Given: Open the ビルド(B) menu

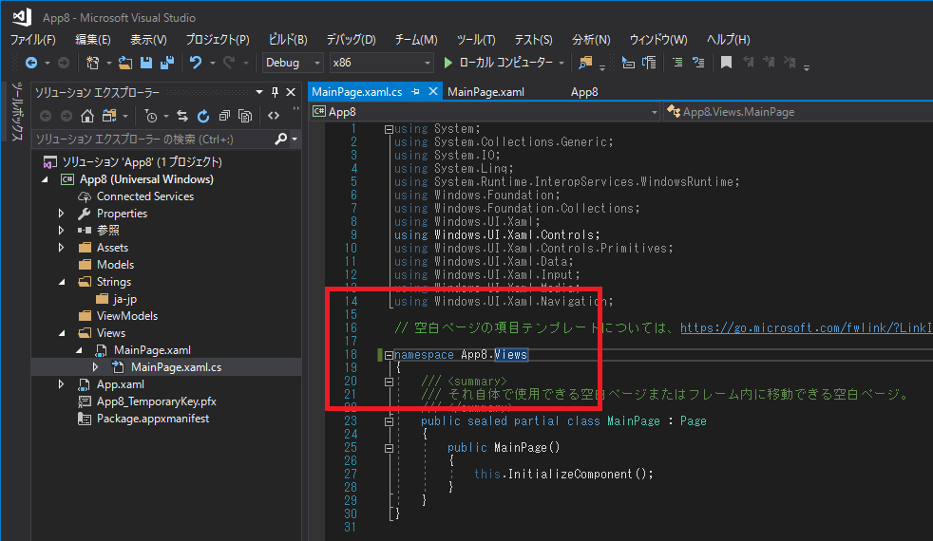Looking at the screenshot, I should (288, 40).
